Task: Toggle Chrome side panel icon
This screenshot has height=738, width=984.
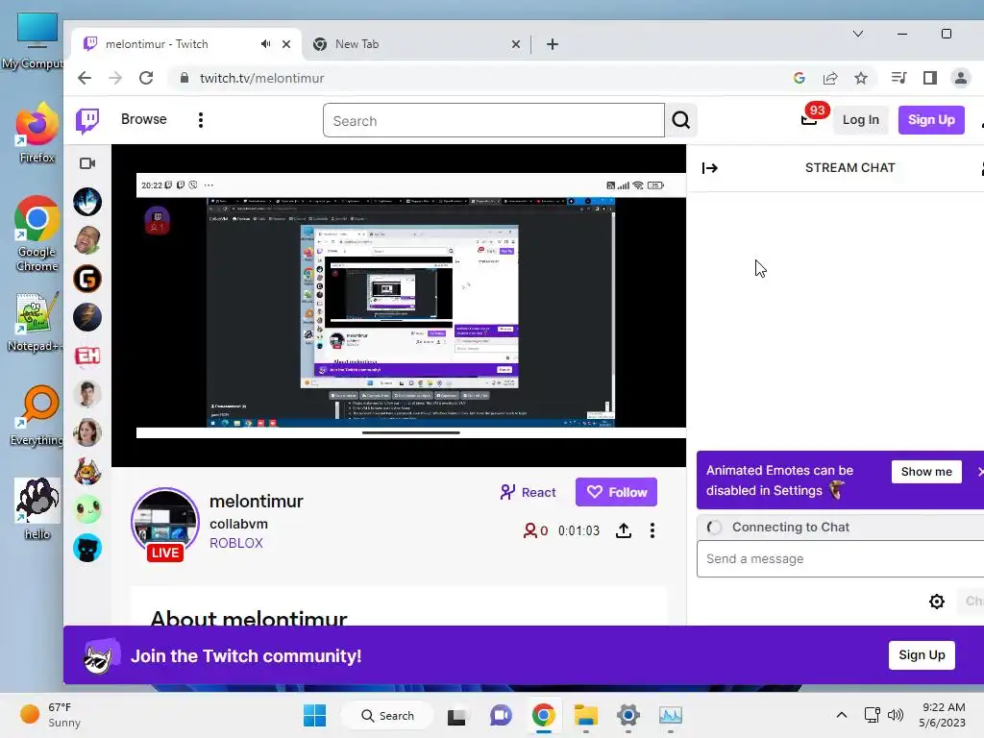Action: pyautogui.click(x=930, y=78)
